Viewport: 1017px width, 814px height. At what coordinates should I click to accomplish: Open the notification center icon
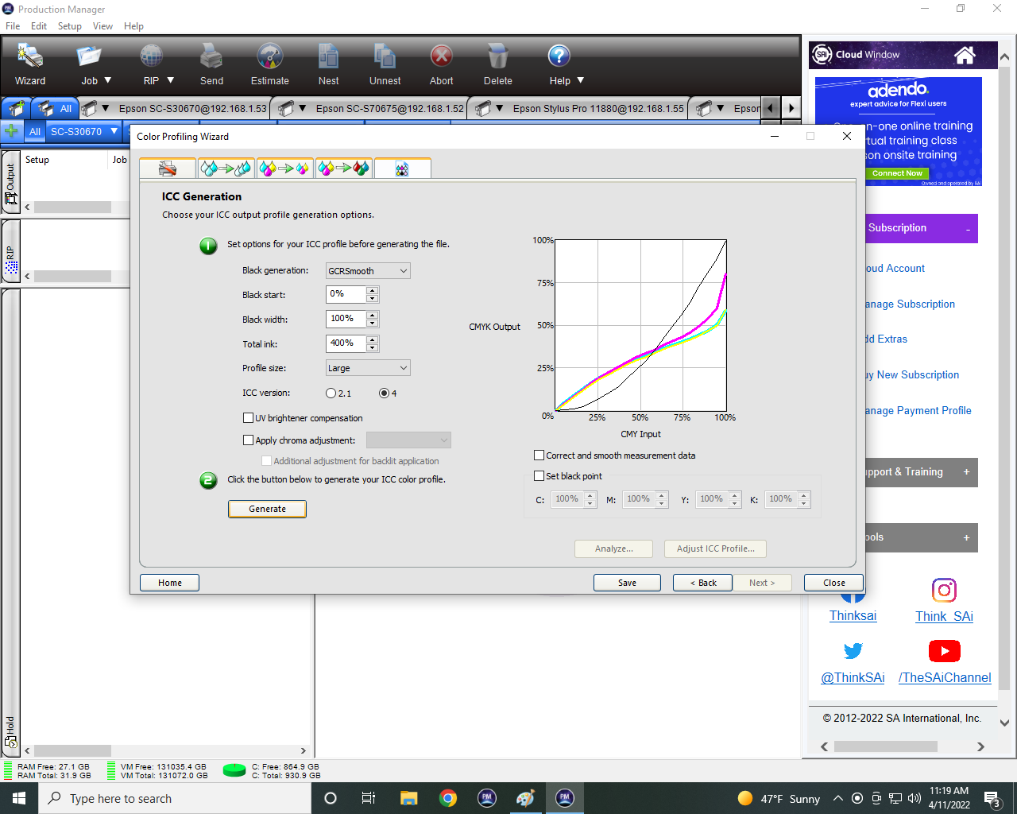point(992,799)
